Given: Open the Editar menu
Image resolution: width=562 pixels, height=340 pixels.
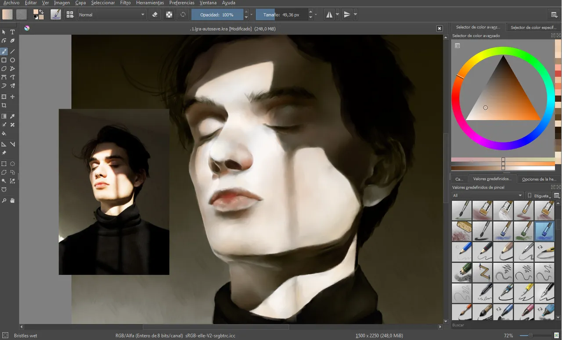Looking at the screenshot, I should pos(31,3).
